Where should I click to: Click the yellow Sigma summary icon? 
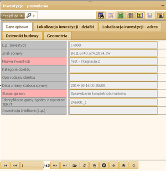(x=140, y=16)
